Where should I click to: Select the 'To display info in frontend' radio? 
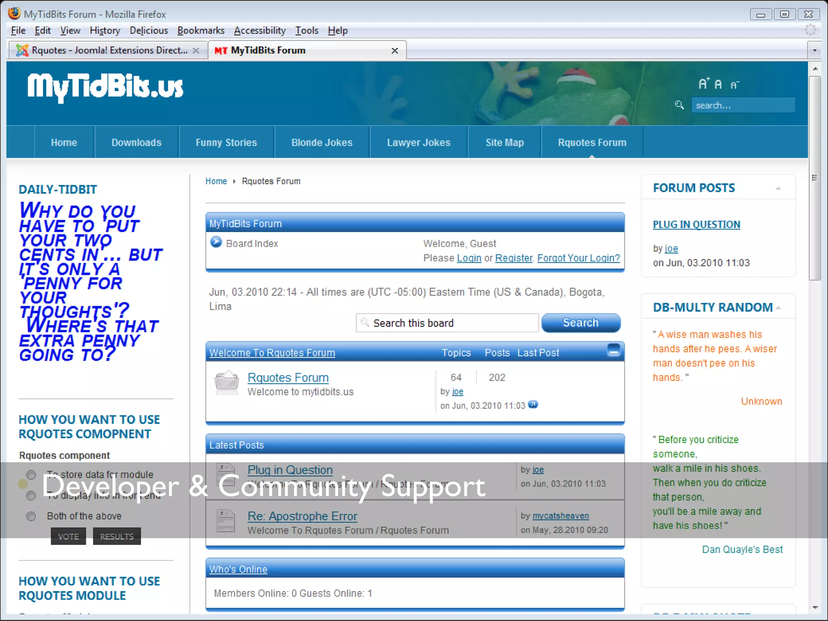[31, 496]
